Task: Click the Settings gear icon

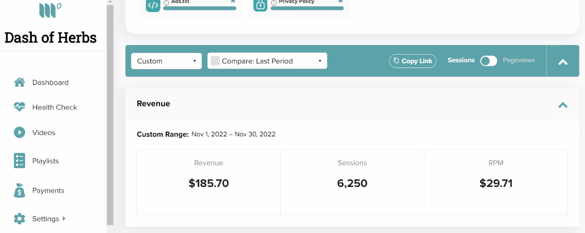Action: coord(19,219)
